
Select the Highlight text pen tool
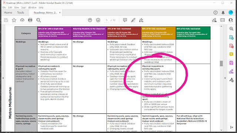(x=133, y=20)
